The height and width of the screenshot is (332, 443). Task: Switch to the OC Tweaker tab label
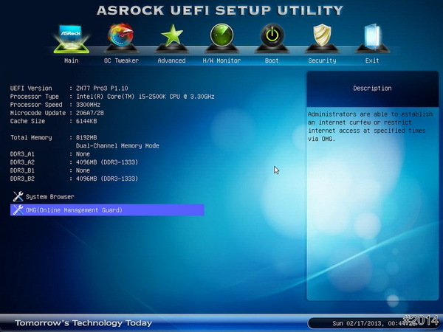coord(121,60)
